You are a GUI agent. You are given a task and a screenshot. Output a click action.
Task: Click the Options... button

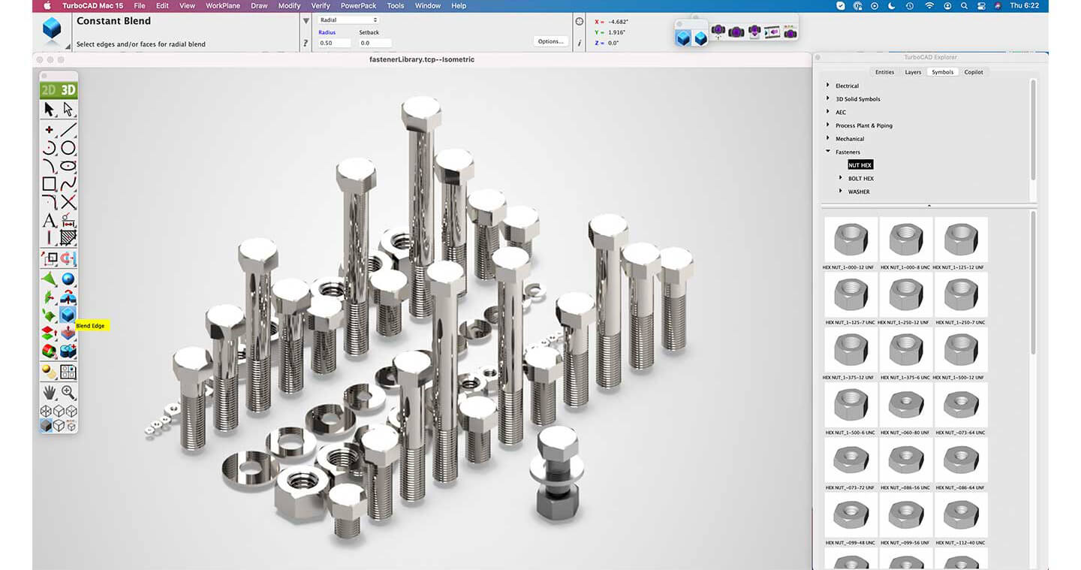(x=550, y=41)
